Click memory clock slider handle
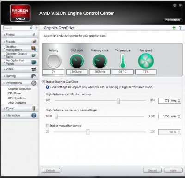185x178 pixels. click(56, 117)
